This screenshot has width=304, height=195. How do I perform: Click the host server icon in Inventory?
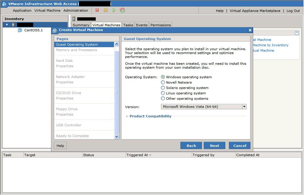(13, 25)
